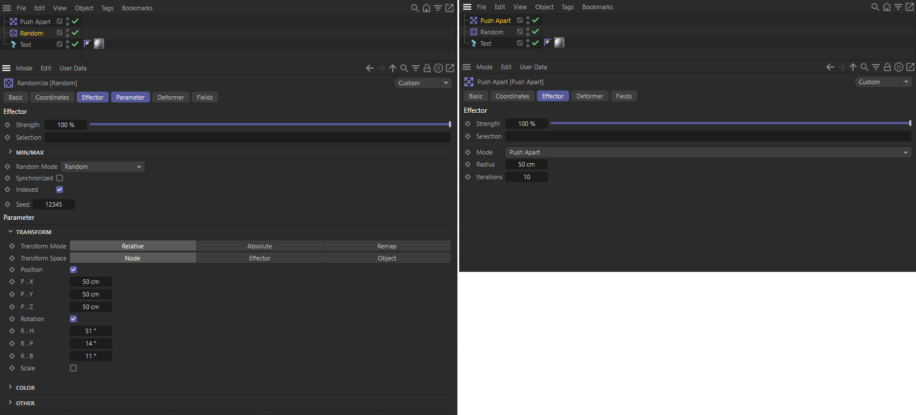916x415 pixels.
Task: Open Mode Push Apart dropdown
Action: click(x=708, y=152)
